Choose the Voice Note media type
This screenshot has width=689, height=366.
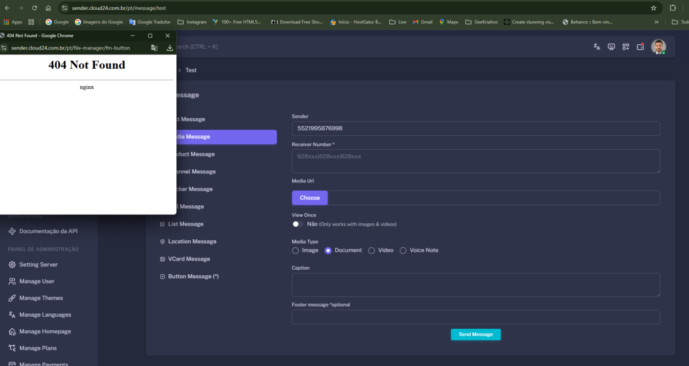403,250
